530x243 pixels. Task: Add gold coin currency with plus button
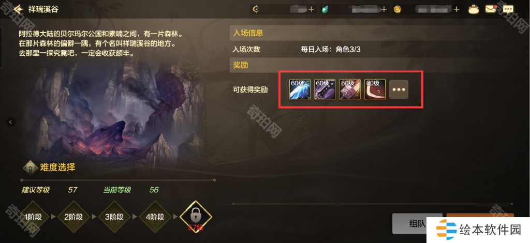[457, 9]
